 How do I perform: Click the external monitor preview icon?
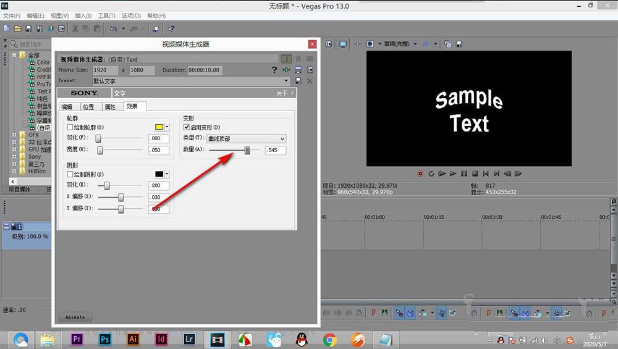click(x=342, y=44)
